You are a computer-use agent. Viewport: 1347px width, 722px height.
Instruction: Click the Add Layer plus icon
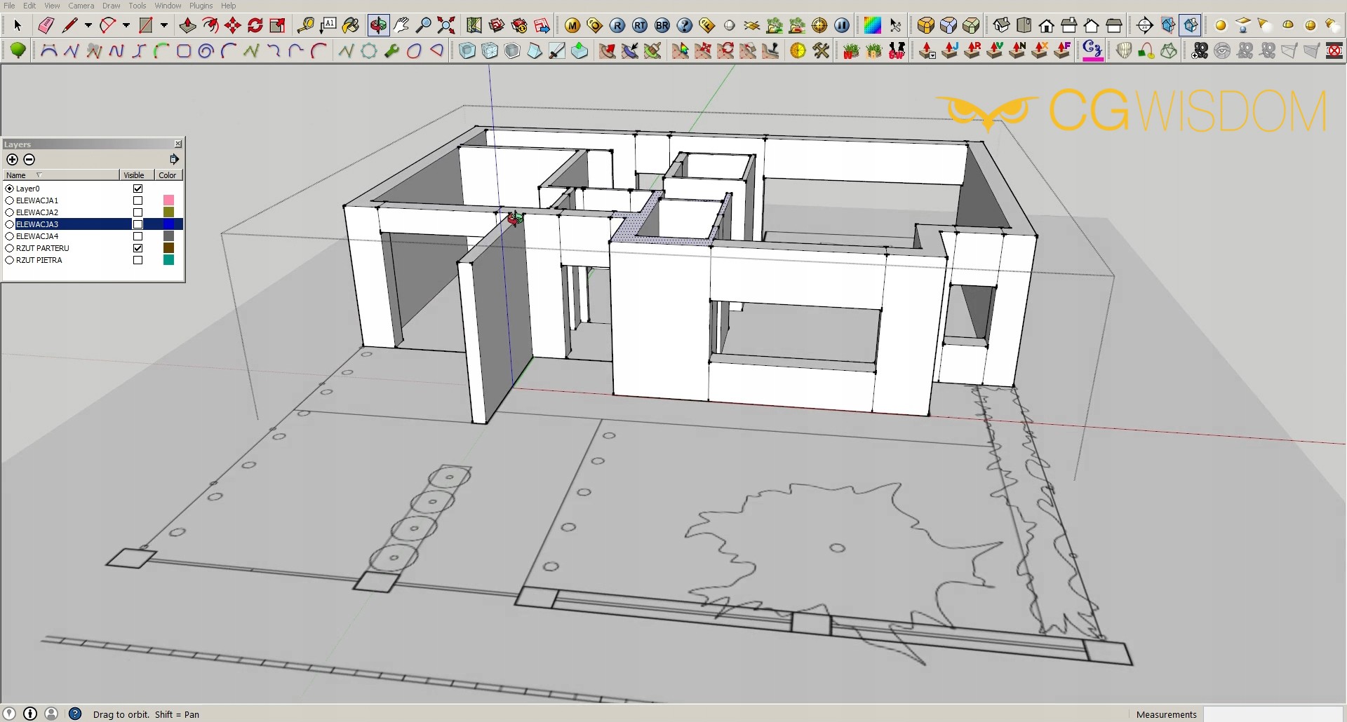pos(12,160)
